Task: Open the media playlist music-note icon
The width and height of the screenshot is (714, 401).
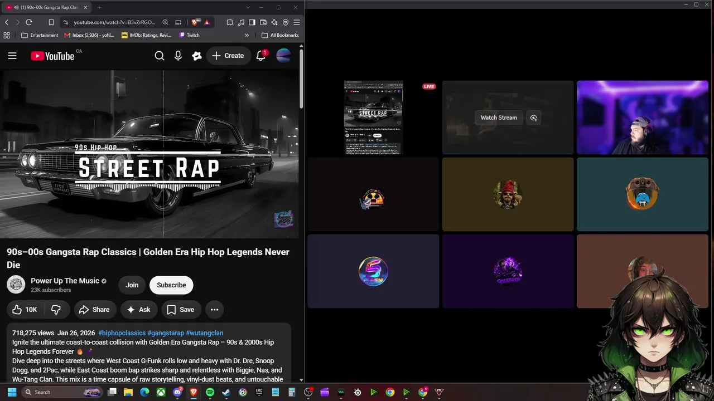Action: click(x=241, y=22)
